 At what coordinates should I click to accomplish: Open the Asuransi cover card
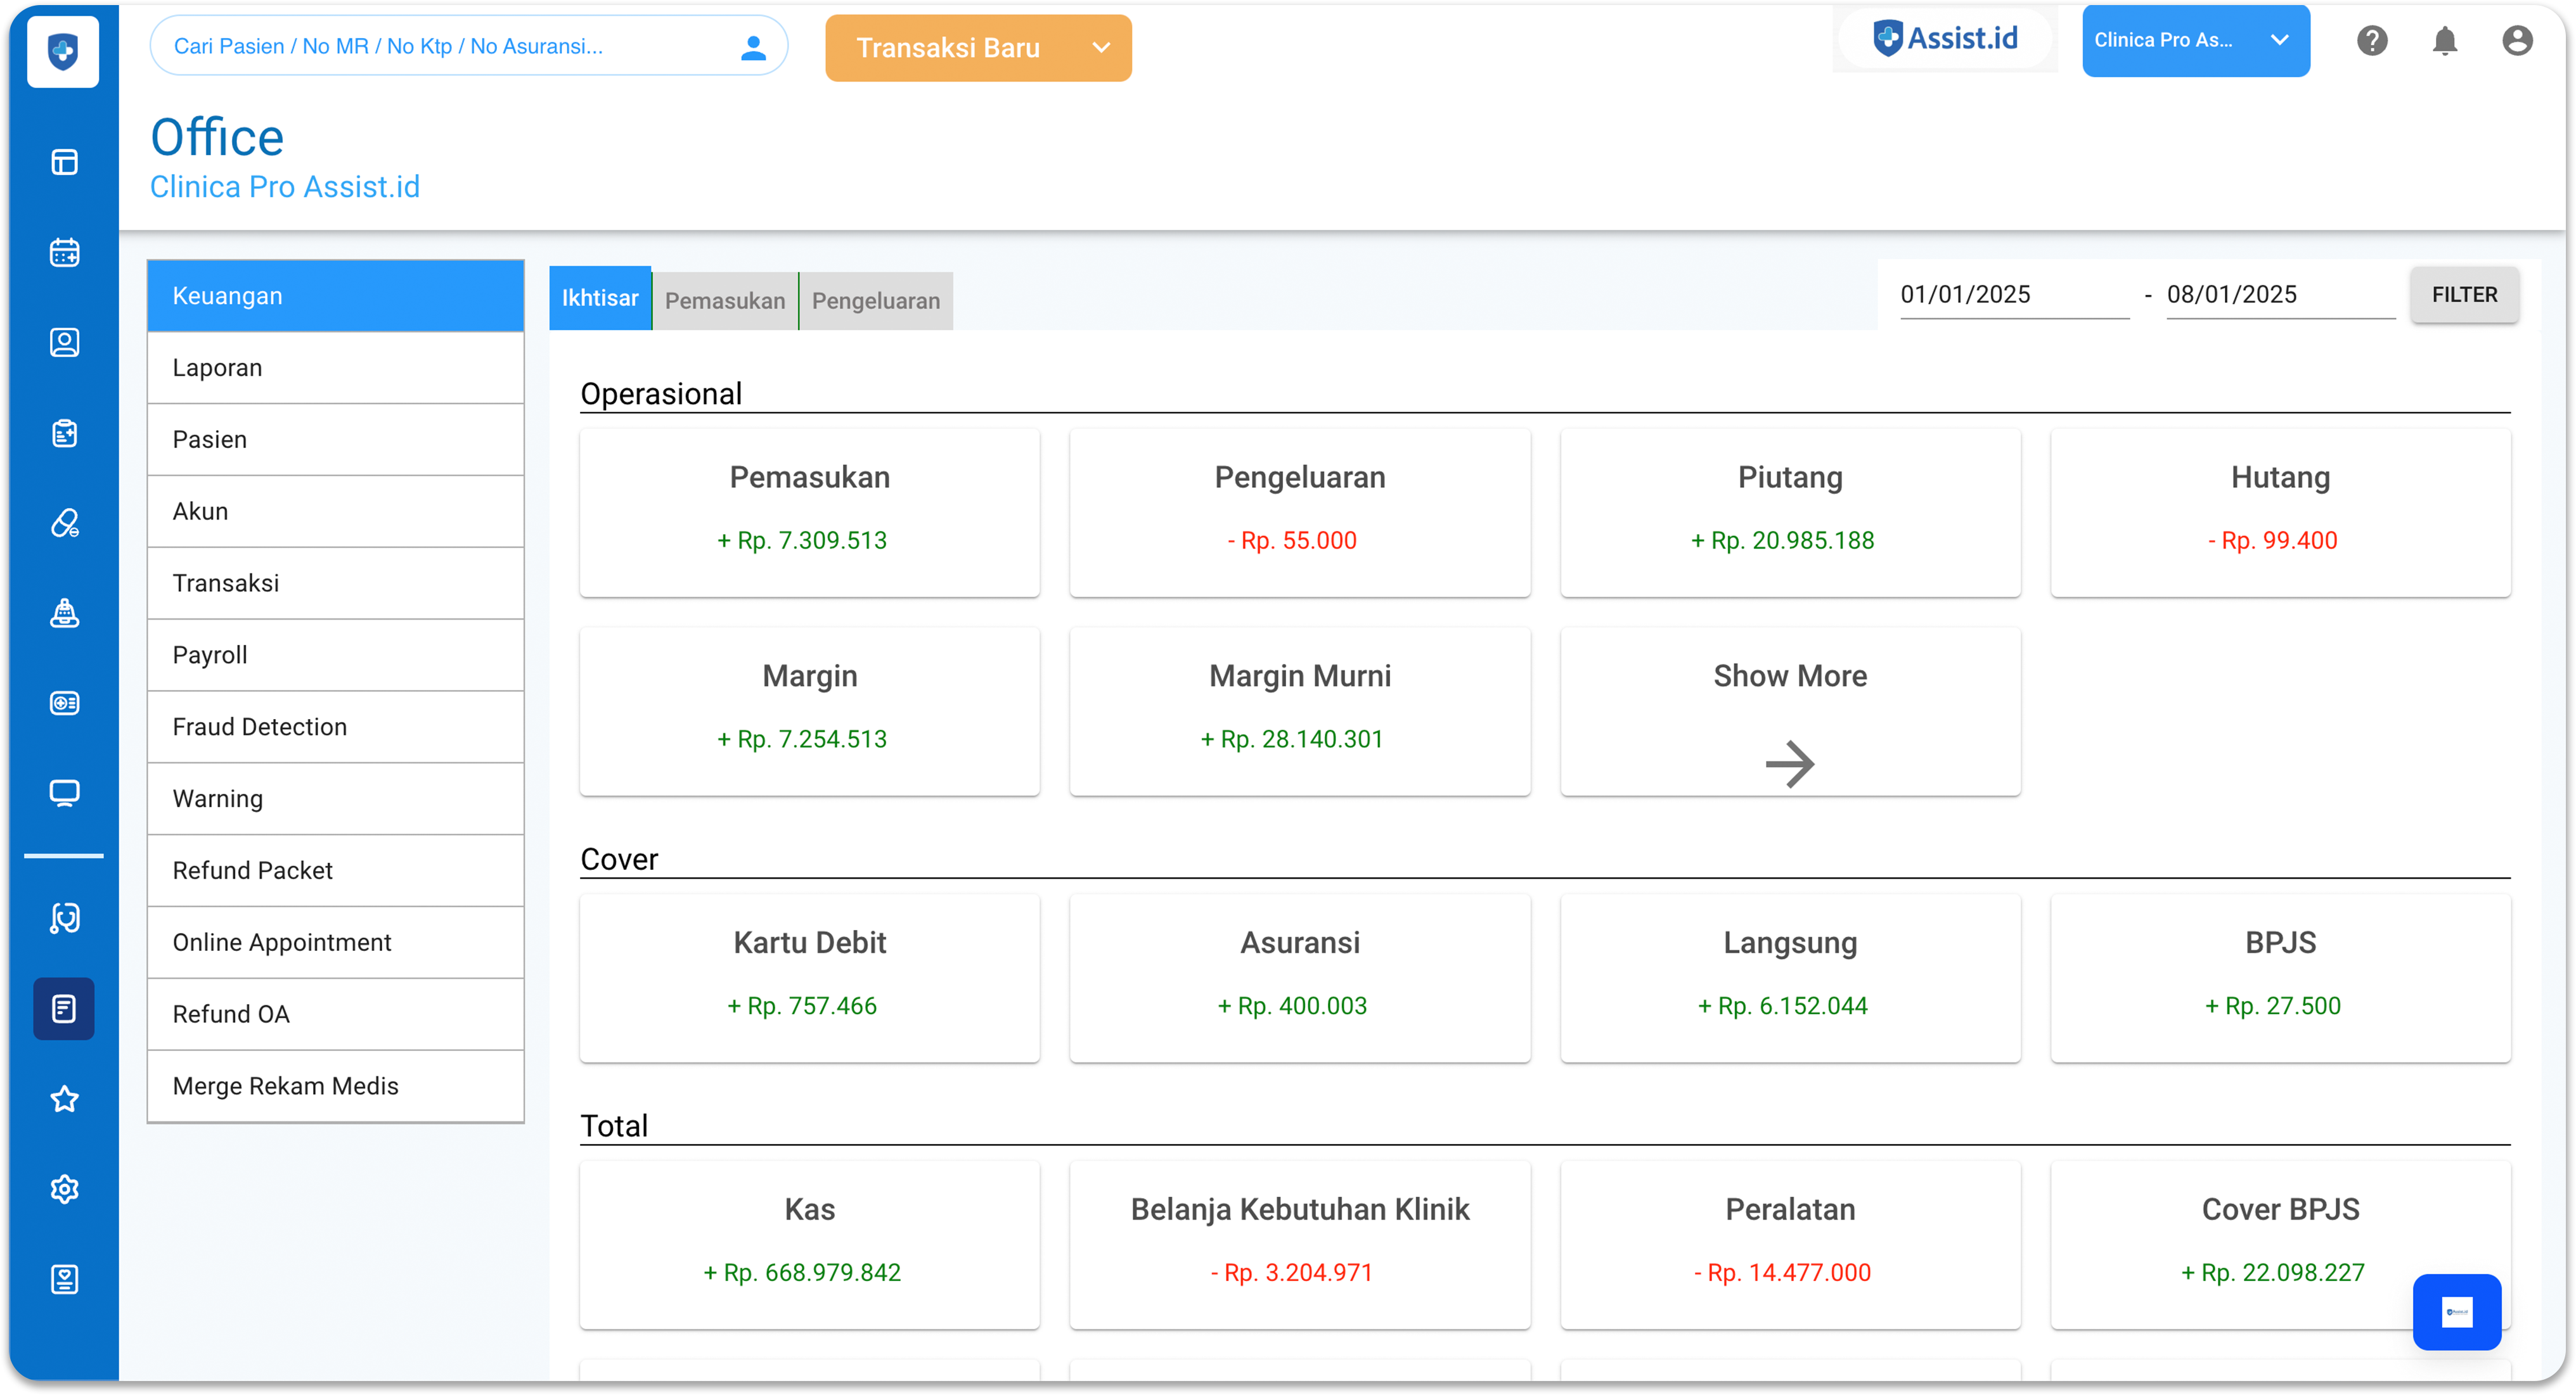1299,978
